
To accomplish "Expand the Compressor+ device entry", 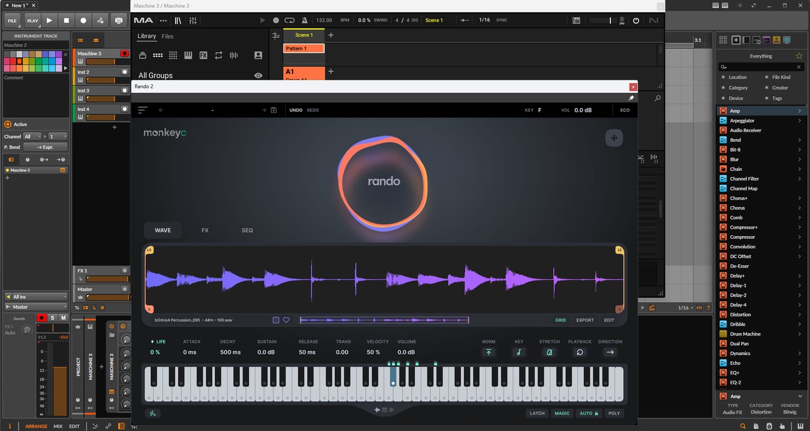I will (799, 228).
